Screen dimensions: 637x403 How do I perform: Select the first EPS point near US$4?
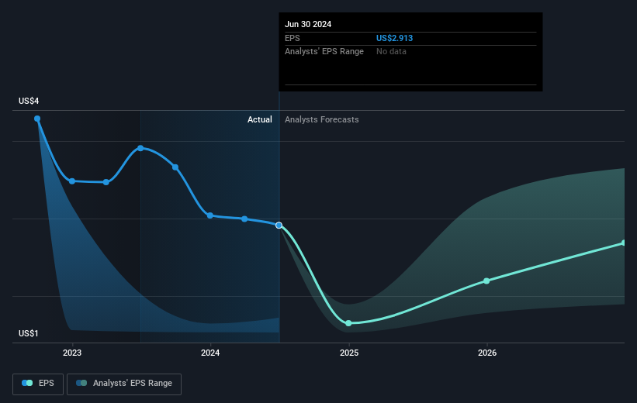[37, 119]
